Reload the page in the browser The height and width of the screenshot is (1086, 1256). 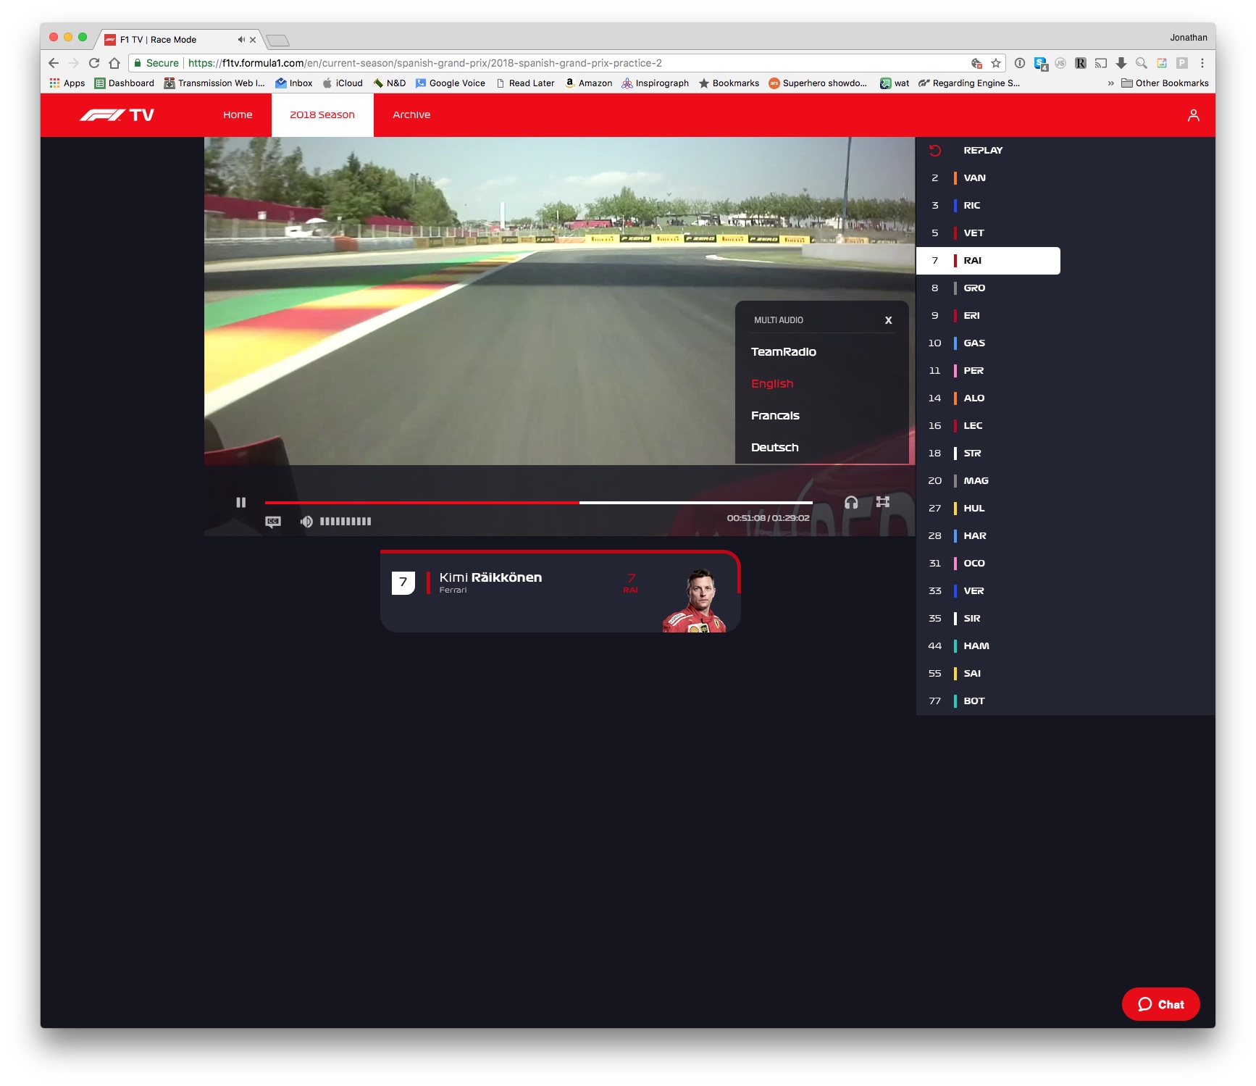click(x=94, y=63)
